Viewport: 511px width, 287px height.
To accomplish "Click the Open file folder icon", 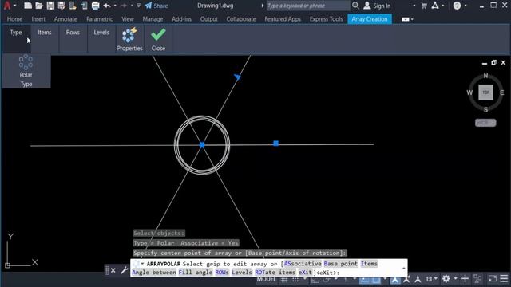I will coord(39,6).
